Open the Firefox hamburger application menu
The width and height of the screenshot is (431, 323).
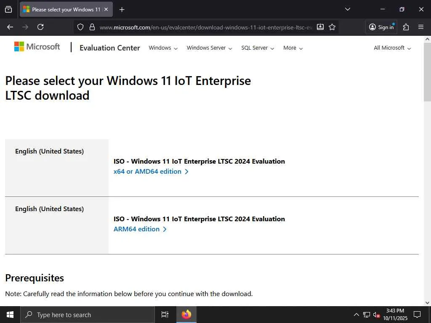click(421, 27)
